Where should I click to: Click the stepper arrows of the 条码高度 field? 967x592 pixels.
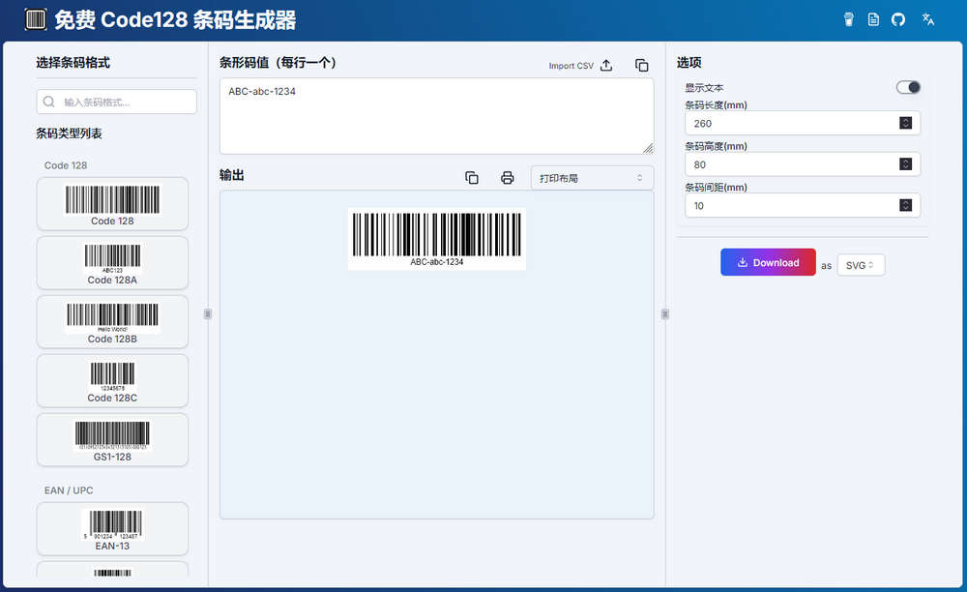point(905,164)
